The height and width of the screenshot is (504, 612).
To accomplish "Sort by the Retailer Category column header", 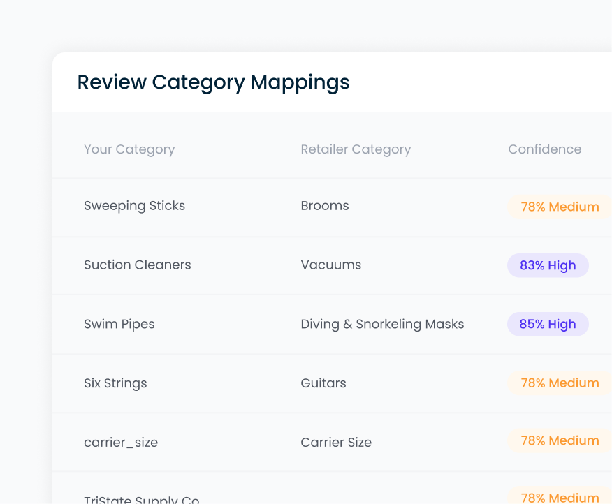I will (356, 149).
